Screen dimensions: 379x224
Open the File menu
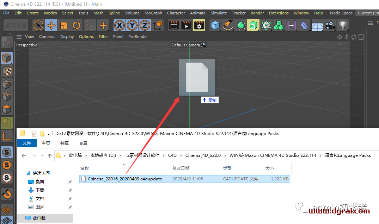click(x=6, y=13)
